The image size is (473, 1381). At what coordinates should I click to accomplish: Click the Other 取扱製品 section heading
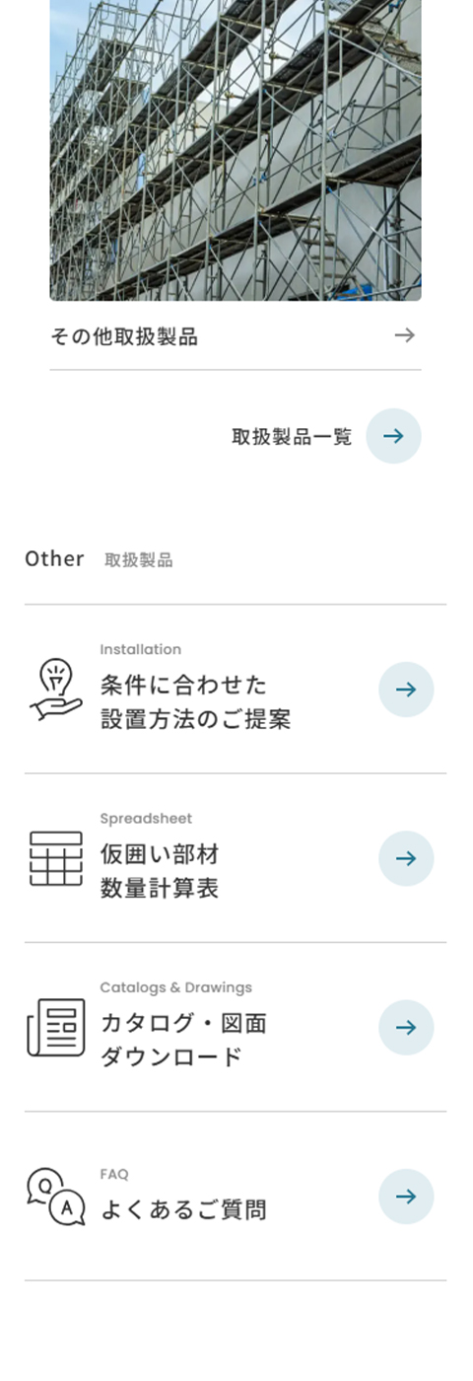coord(99,559)
